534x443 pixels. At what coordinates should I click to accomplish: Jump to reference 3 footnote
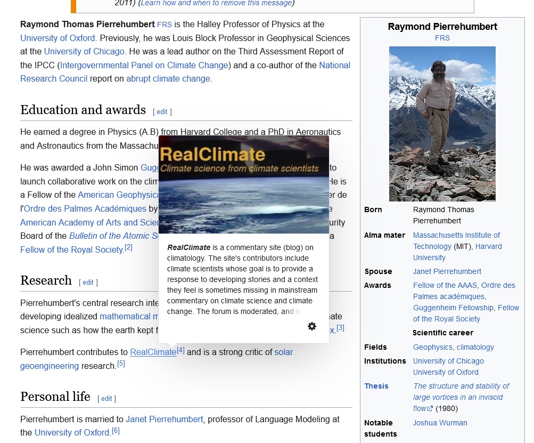point(340,328)
